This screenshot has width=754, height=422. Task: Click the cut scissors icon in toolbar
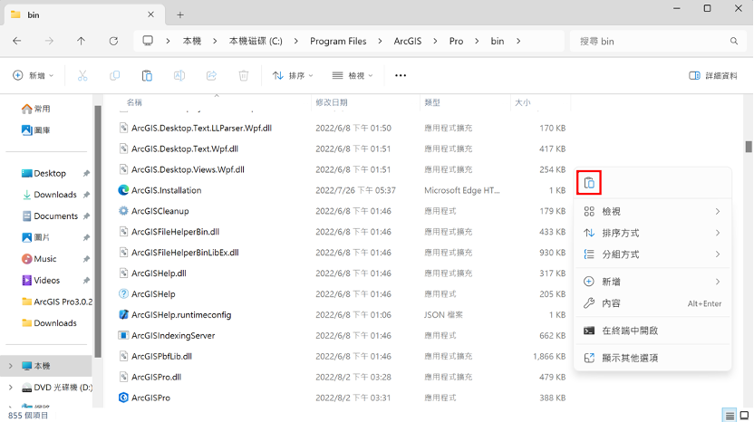[x=82, y=76]
